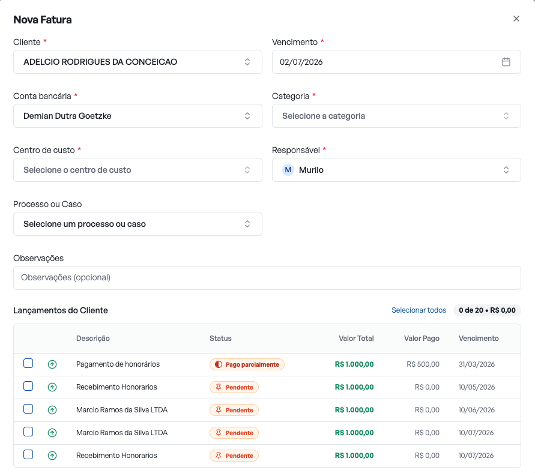The image size is (535, 473).
Task: Expand Processo ou Caso selector
Action: tap(138, 224)
